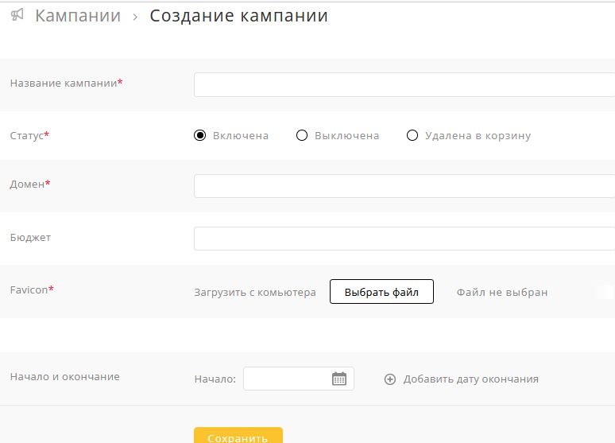Viewport: 615px width, 443px height.
Task: Go back to the Кампании breadcrumb link
Action: (78, 16)
